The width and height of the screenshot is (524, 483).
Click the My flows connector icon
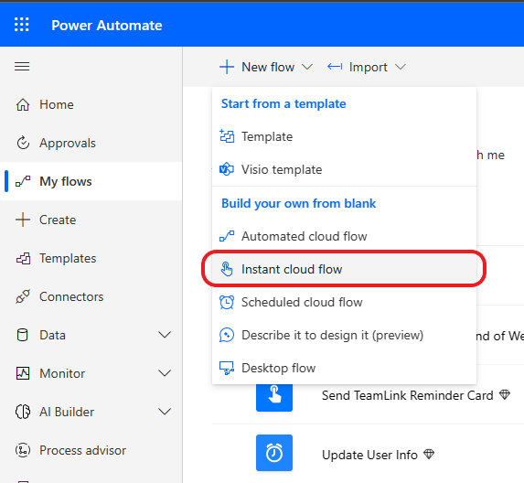(23, 181)
